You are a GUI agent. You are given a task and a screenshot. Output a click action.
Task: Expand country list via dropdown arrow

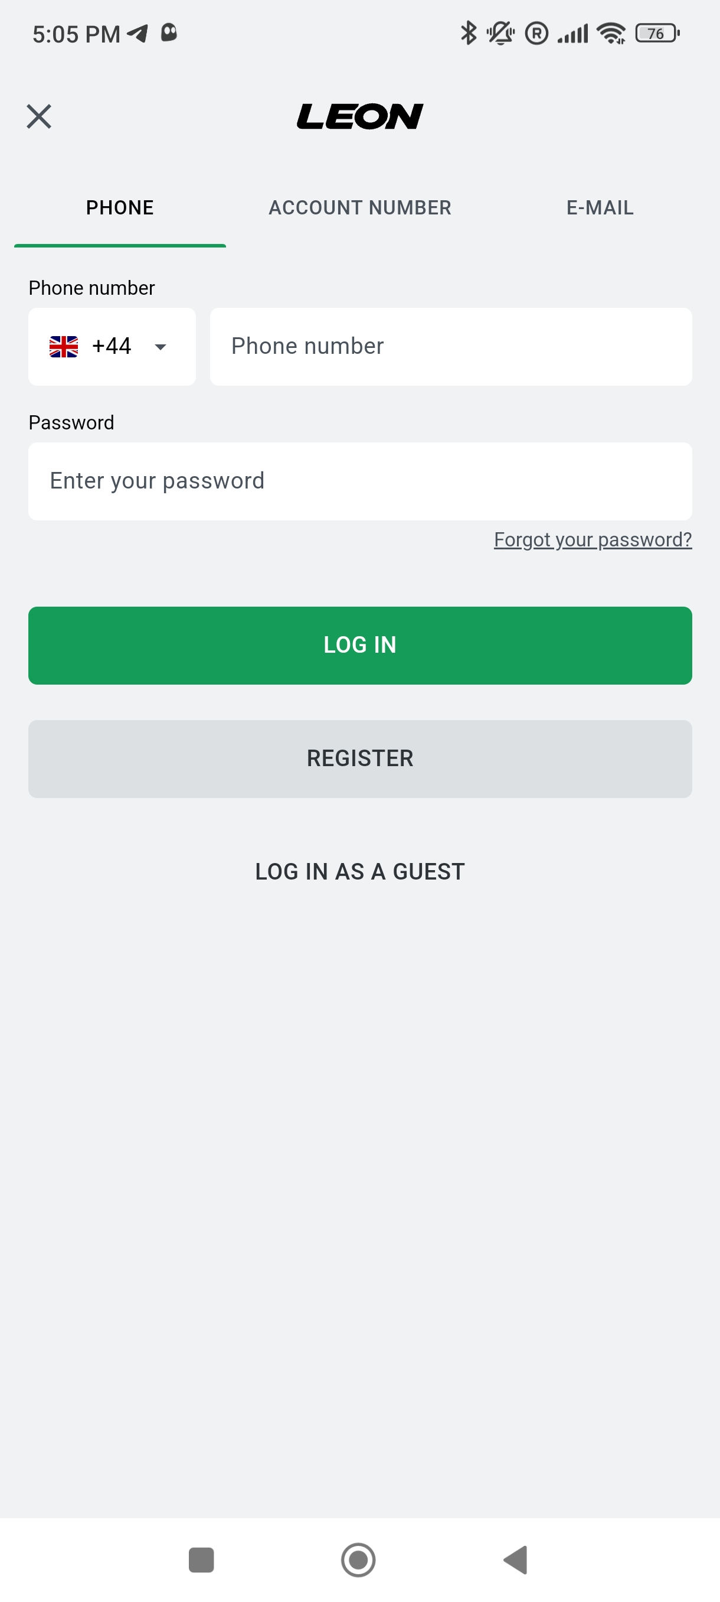click(x=161, y=347)
